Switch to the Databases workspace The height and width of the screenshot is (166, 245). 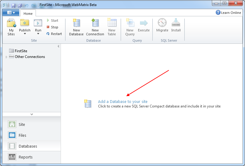(32, 146)
